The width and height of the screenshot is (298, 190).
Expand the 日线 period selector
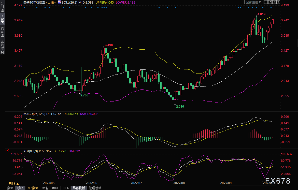pos(14,183)
